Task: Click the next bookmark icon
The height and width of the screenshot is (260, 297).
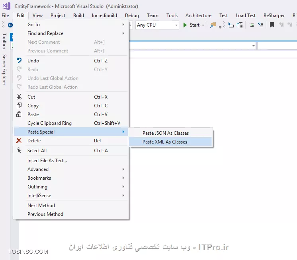Action: point(290,25)
